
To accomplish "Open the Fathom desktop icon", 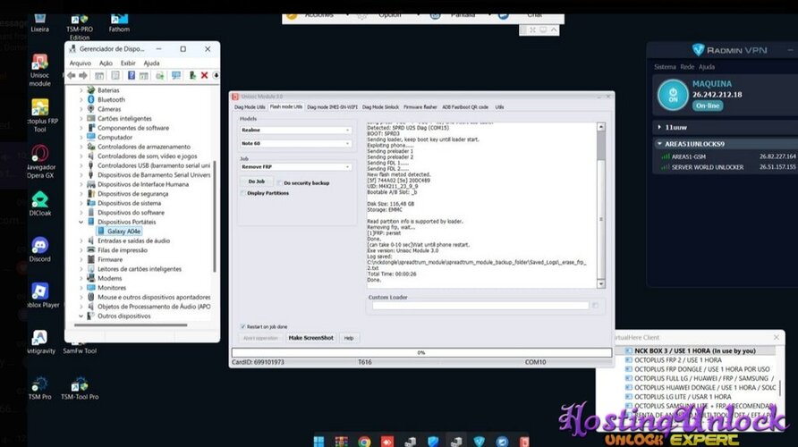I will tap(119, 23).
